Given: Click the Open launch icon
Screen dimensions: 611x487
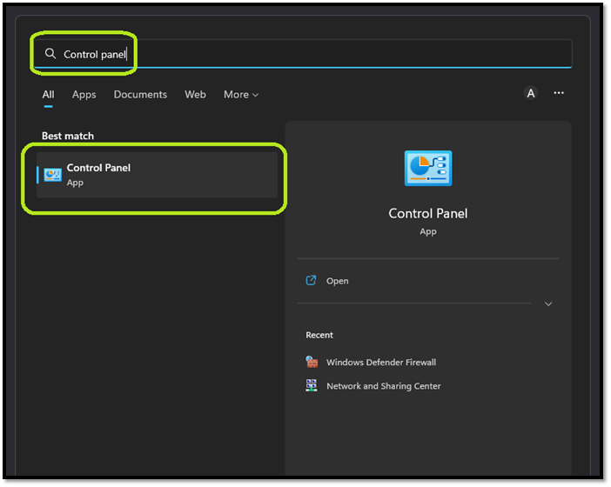Looking at the screenshot, I should click(311, 280).
